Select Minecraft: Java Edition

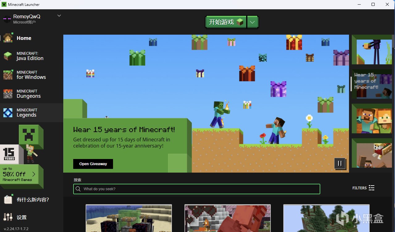[32, 56]
